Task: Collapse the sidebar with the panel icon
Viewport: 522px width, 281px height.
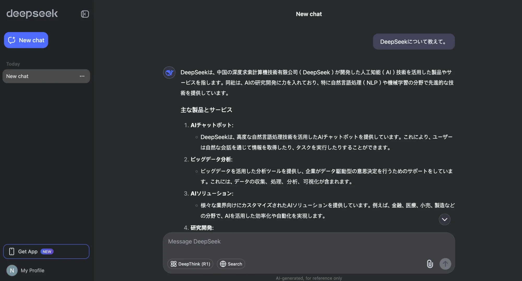Action: 85,14
